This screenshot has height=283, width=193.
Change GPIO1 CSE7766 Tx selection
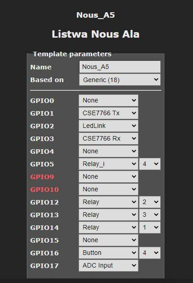pyautogui.click(x=109, y=113)
